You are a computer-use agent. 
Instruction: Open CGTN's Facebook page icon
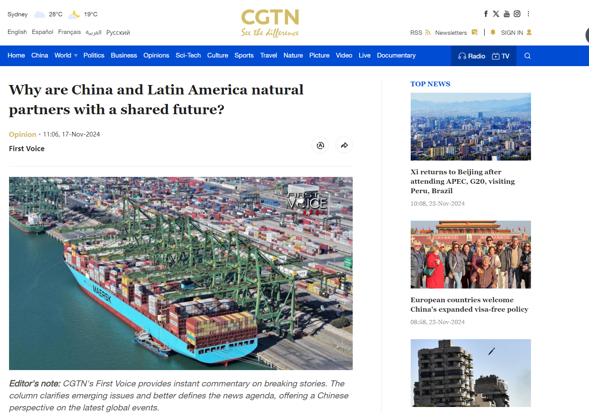(x=485, y=14)
